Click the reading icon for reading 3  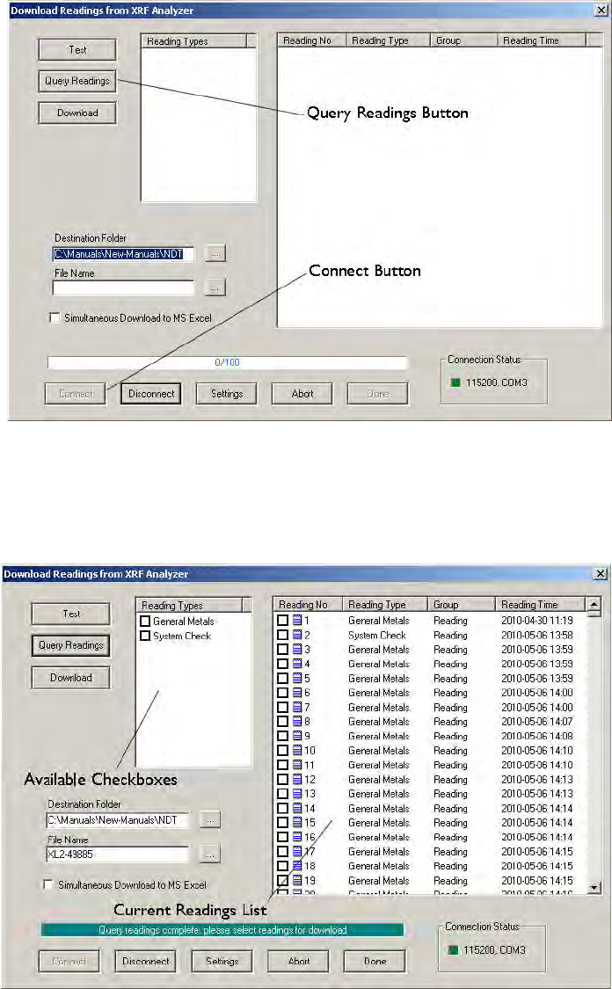[297, 650]
